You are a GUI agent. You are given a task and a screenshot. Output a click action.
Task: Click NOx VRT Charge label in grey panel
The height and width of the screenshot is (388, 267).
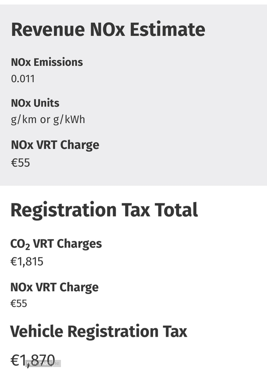point(55,145)
